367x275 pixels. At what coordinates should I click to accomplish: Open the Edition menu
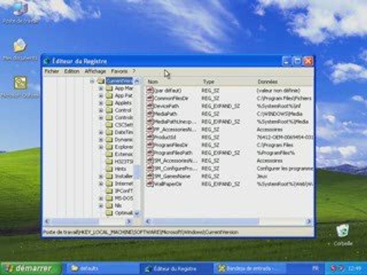pos(72,71)
